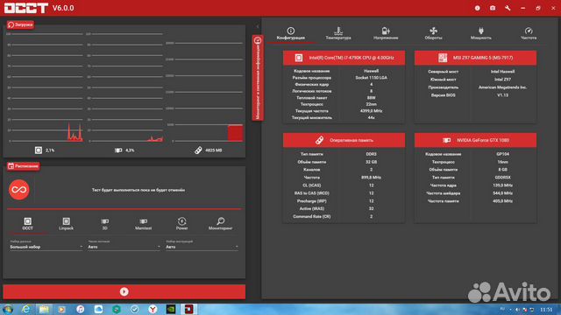Open the Большой набор data set dropdown

point(46,247)
